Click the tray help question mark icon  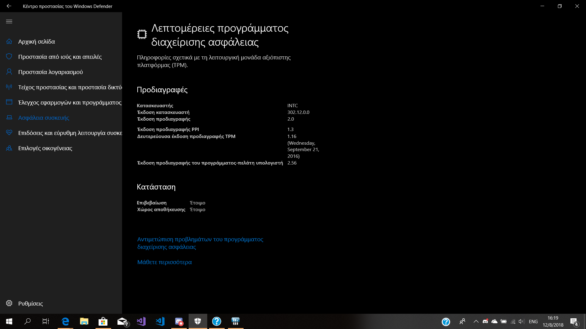pos(446,322)
